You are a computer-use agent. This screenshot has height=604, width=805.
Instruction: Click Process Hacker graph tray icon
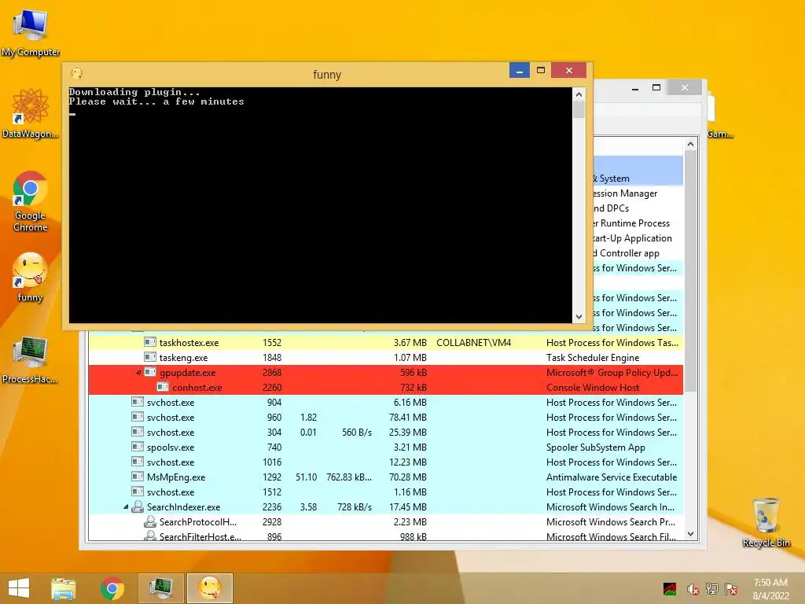tap(670, 589)
